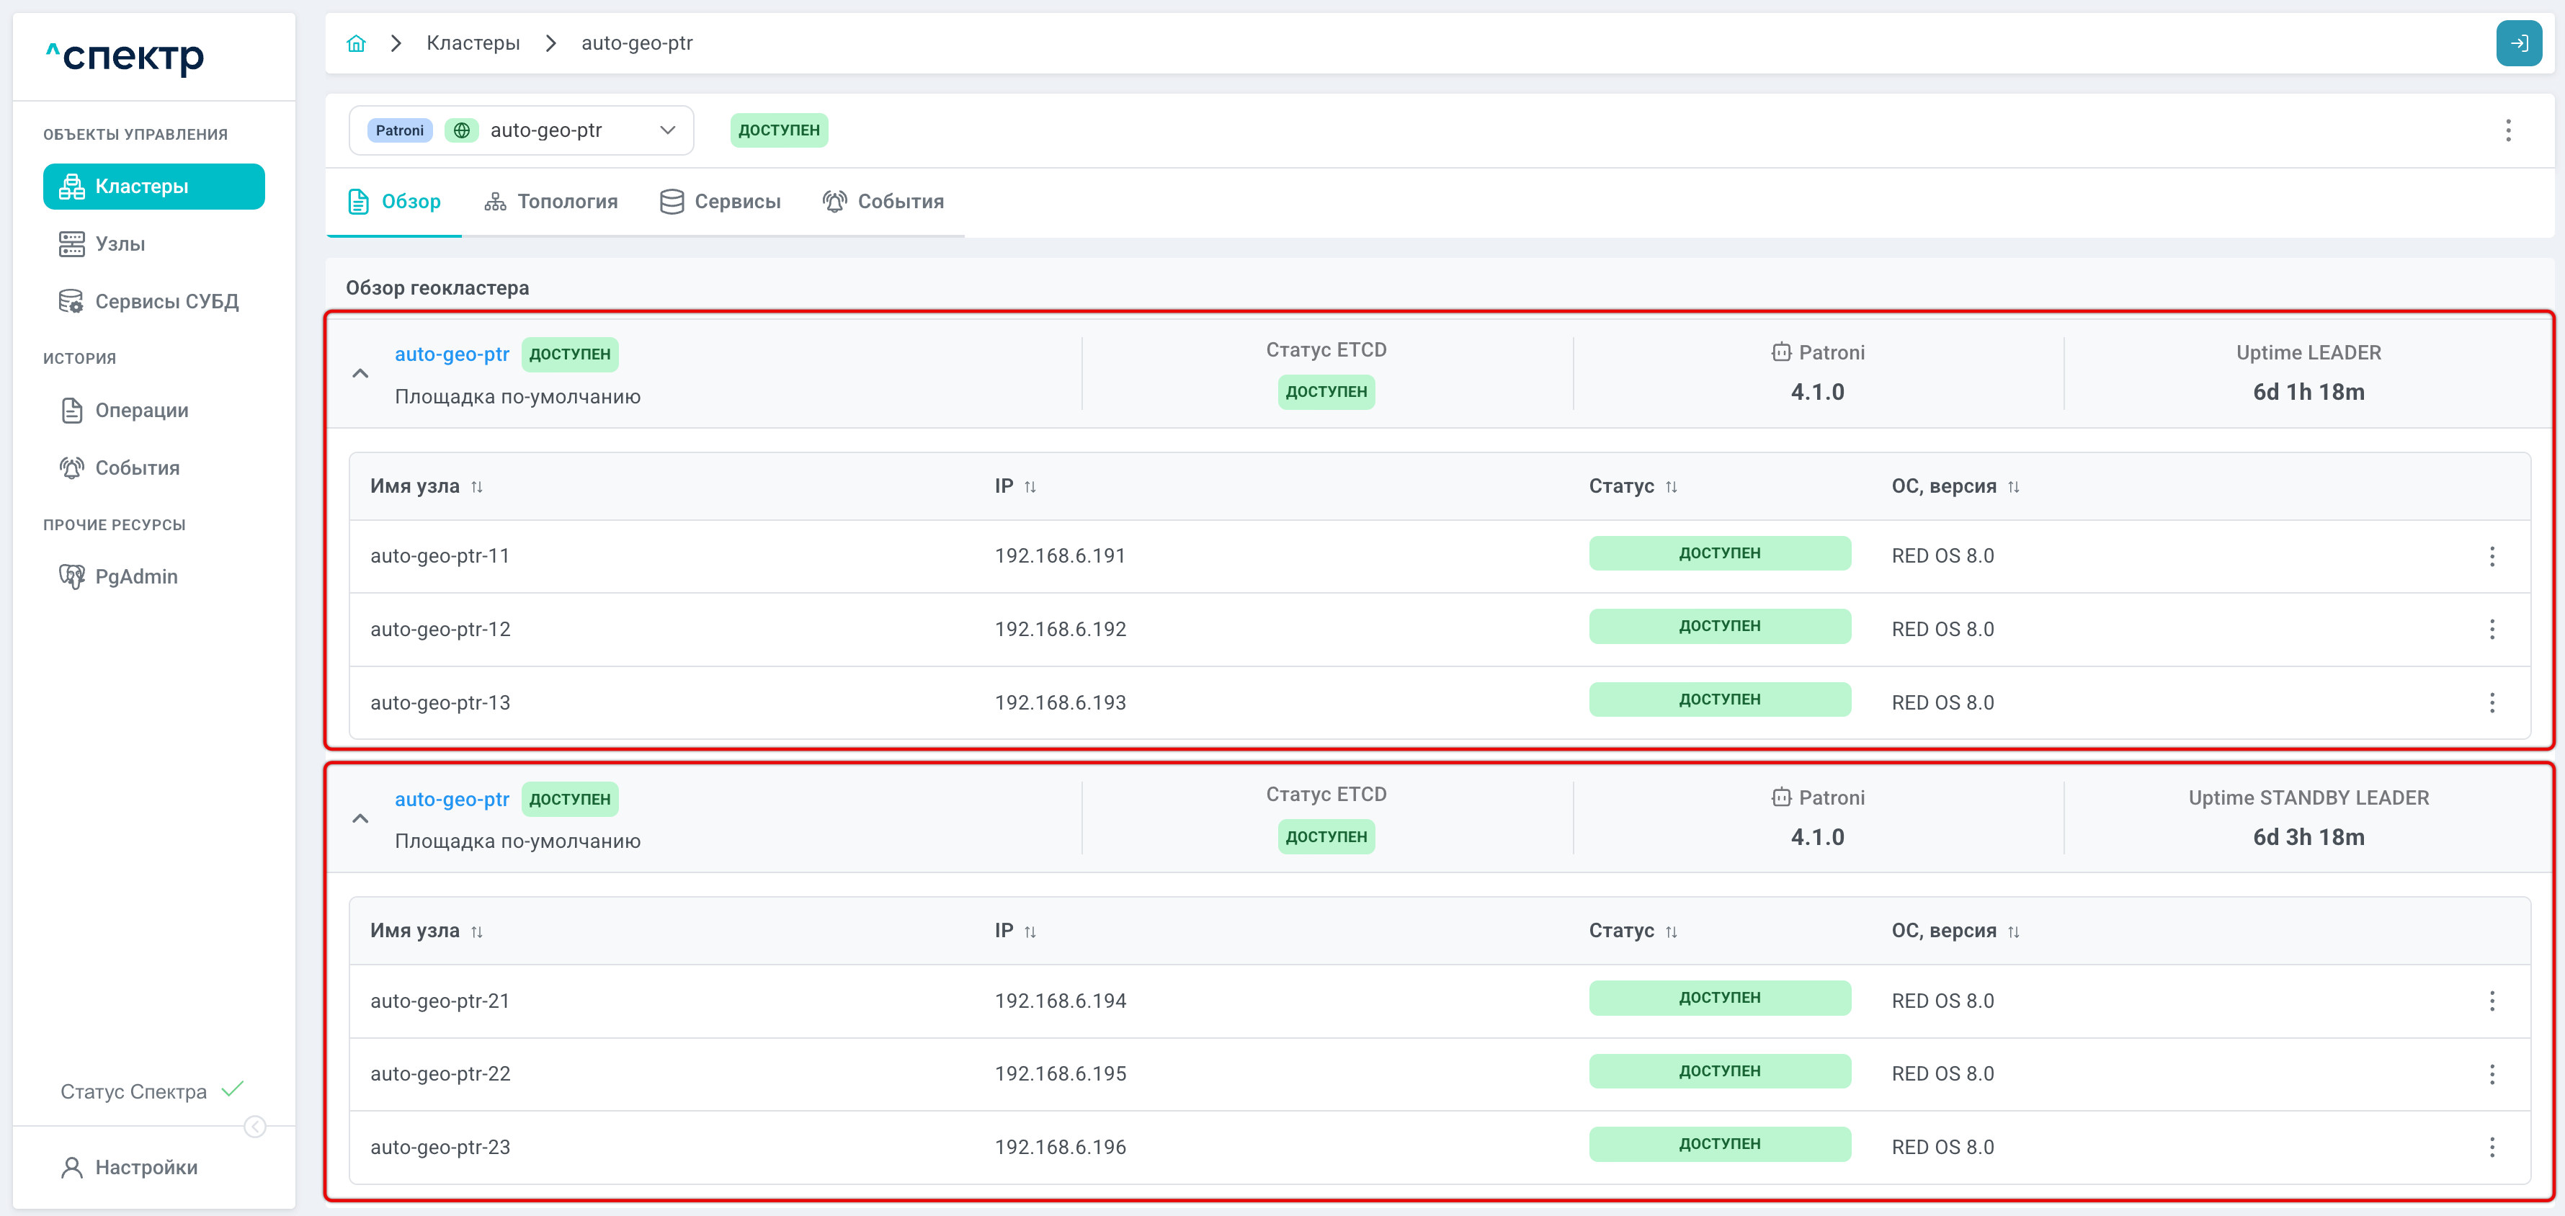Collapse the STANDBY LEADER site panel
The height and width of the screenshot is (1216, 2565).
[360, 818]
